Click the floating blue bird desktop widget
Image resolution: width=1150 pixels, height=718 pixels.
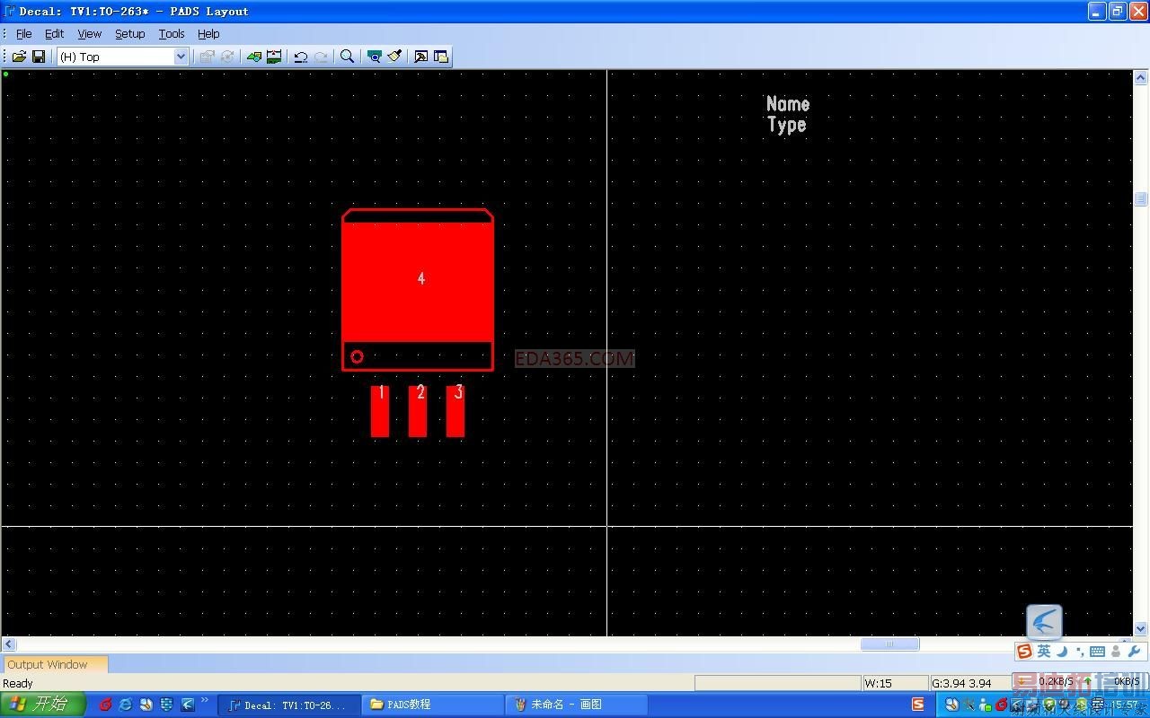pos(1045,622)
